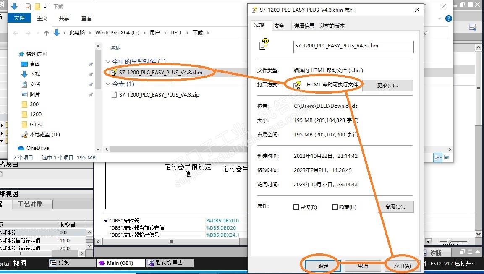
Task: Click the Explorer Forward arrow
Action: [28, 33]
